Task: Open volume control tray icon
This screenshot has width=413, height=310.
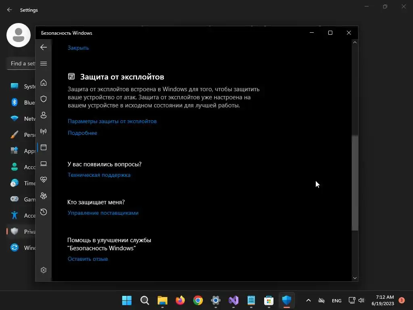Action: (361, 300)
